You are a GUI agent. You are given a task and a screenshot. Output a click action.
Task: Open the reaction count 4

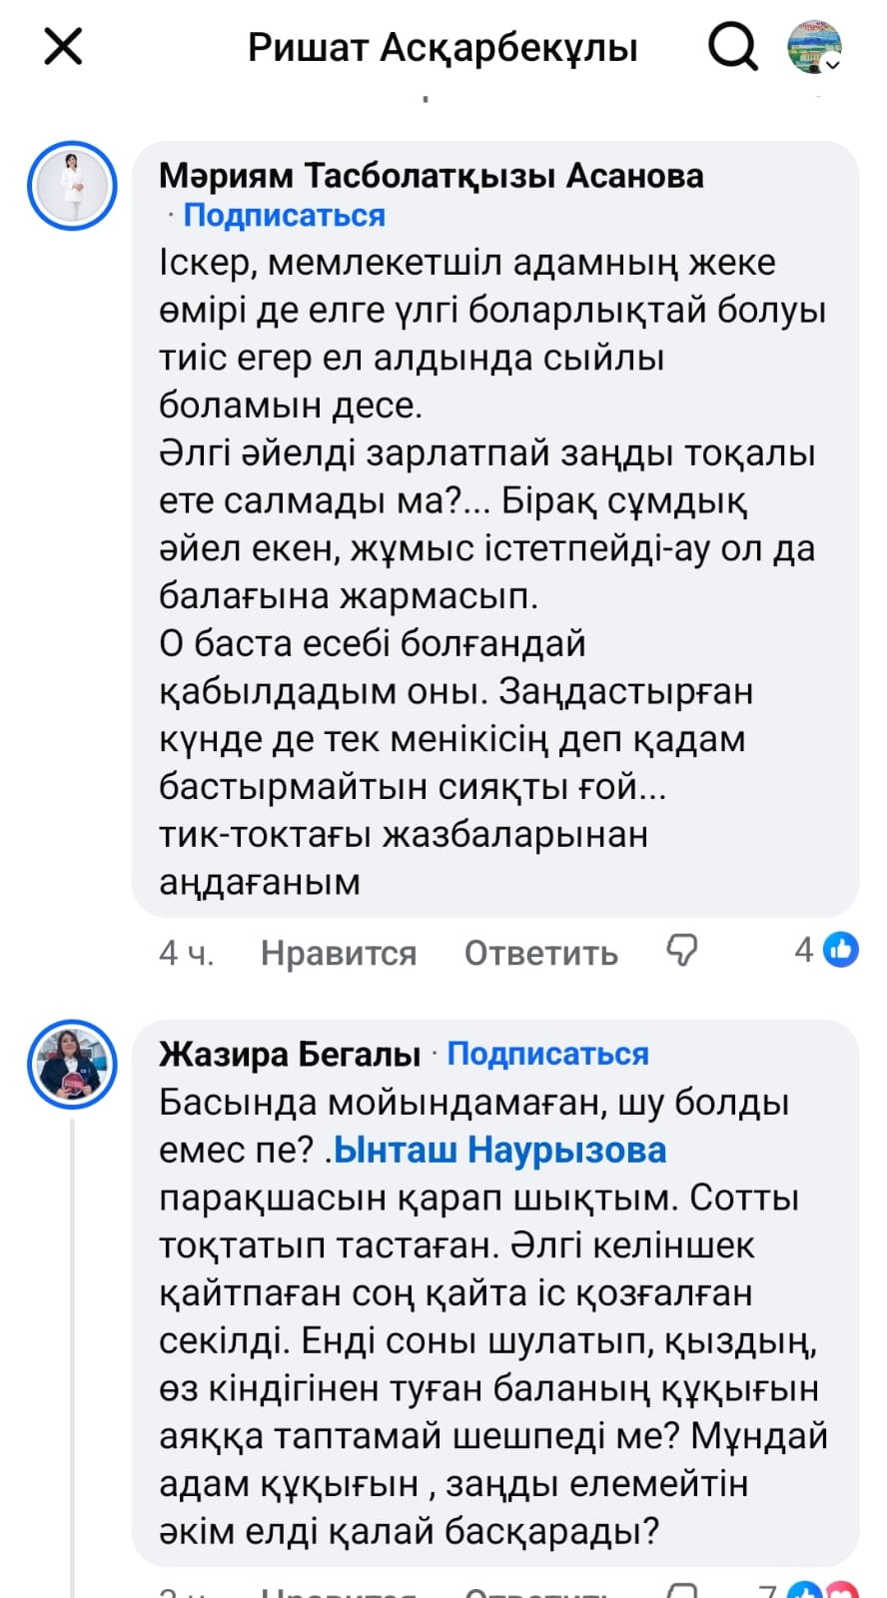click(804, 950)
